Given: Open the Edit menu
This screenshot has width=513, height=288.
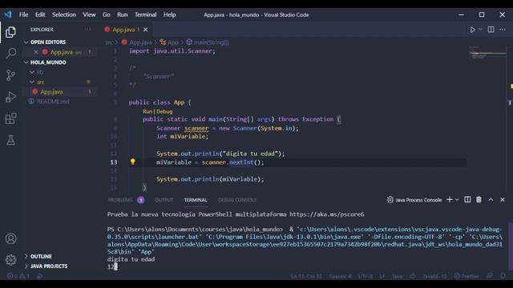Looking at the screenshot, I should (40, 14).
